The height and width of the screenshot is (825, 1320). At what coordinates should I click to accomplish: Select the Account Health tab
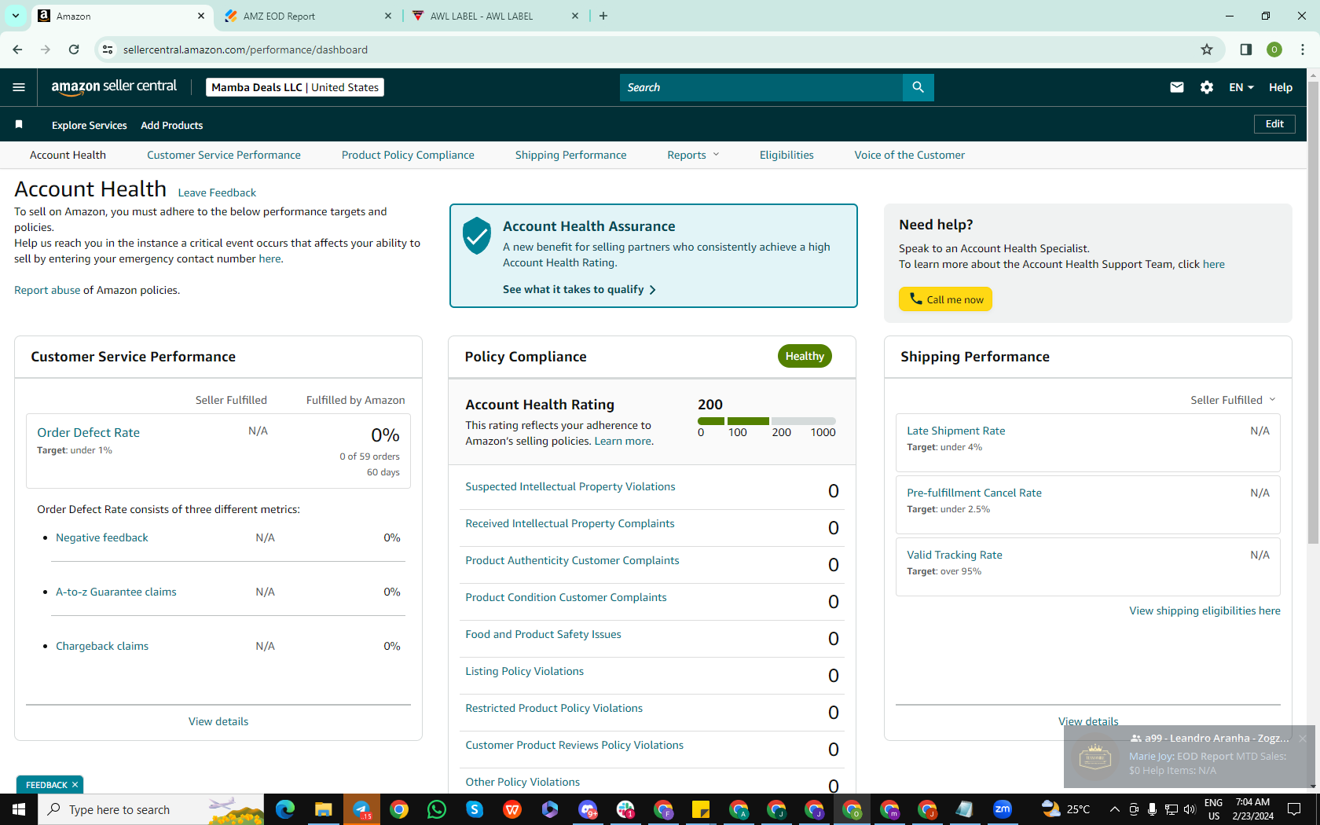68,155
